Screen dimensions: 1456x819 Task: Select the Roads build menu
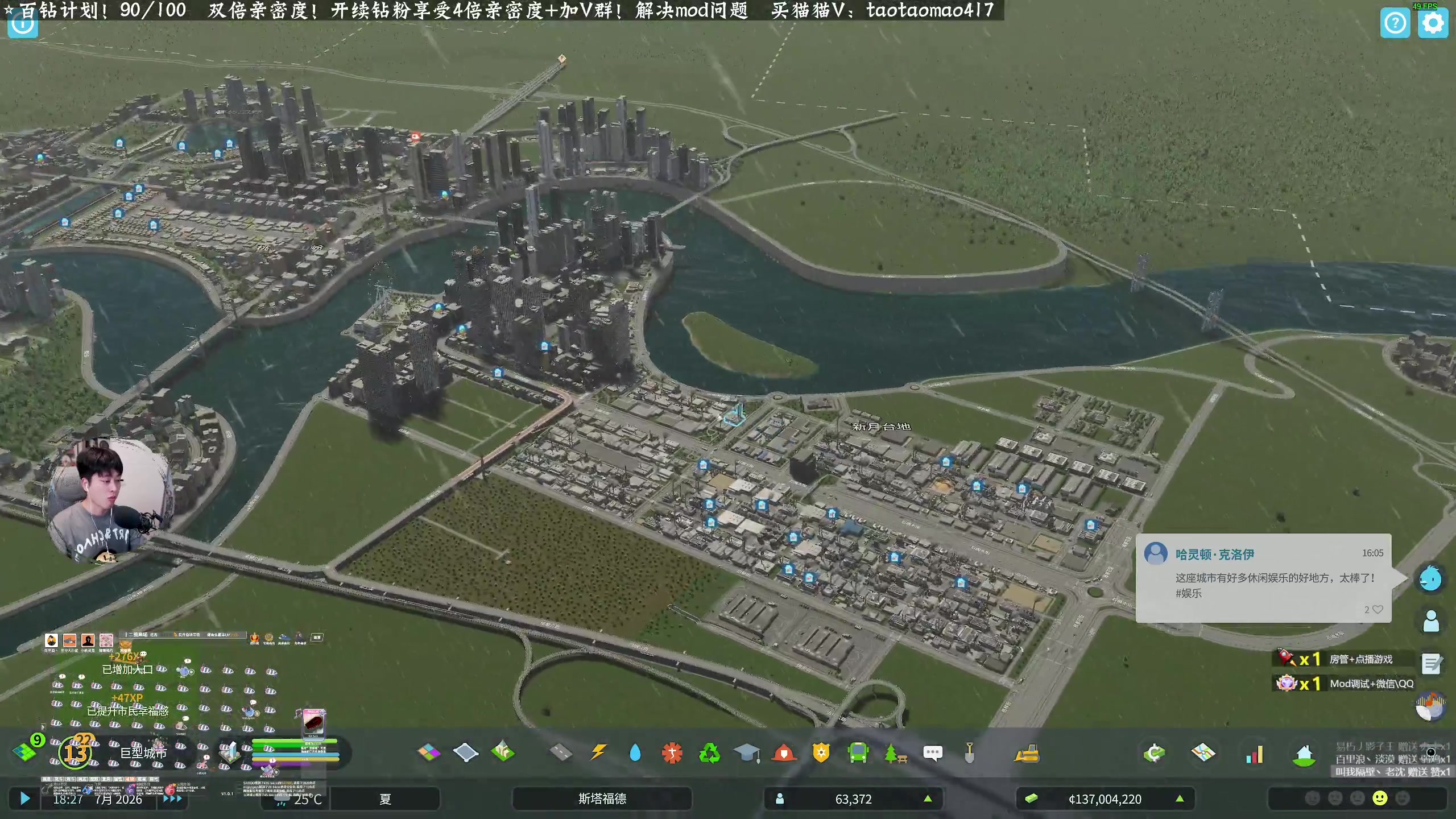pyautogui.click(x=561, y=753)
